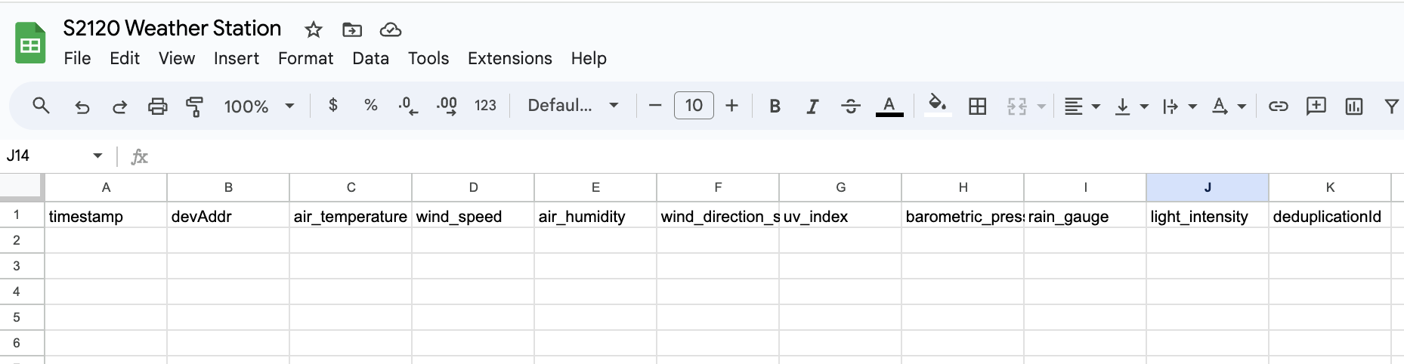
Task: Rename the S2120 Weather Station title
Action: tap(172, 29)
